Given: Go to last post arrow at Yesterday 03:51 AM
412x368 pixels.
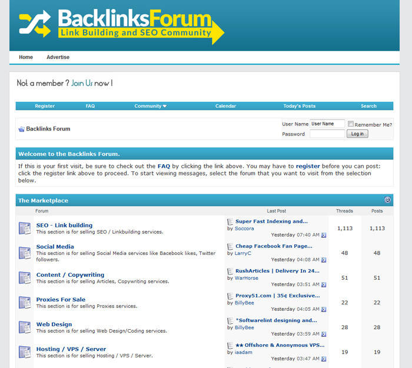Looking at the screenshot, I should pos(324,284).
